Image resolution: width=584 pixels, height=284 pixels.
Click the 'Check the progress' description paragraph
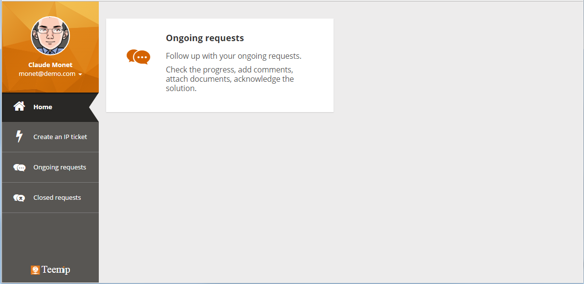pyautogui.click(x=230, y=79)
